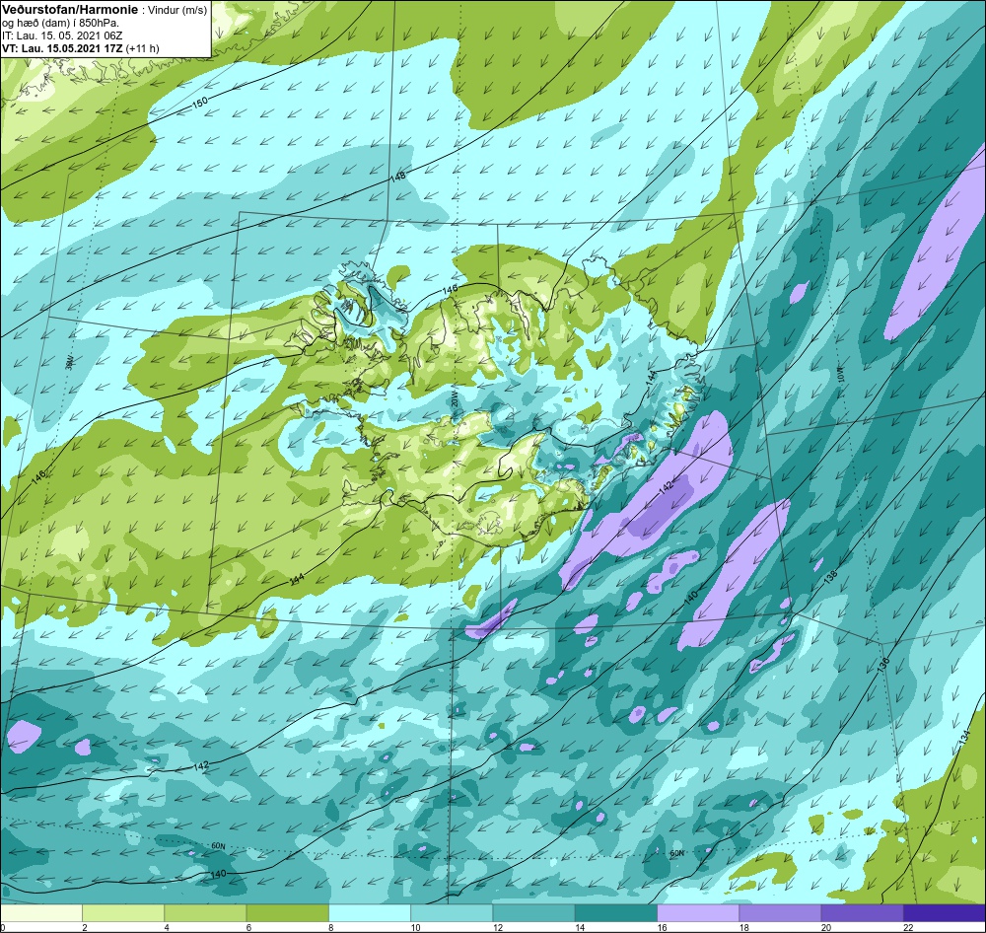This screenshot has width=986, height=933.
Task: Select legend tick value '10'
Action: point(415,927)
